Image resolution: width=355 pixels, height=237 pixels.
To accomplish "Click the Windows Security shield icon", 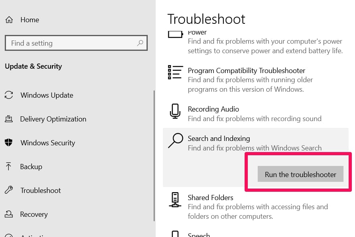I will (9, 143).
